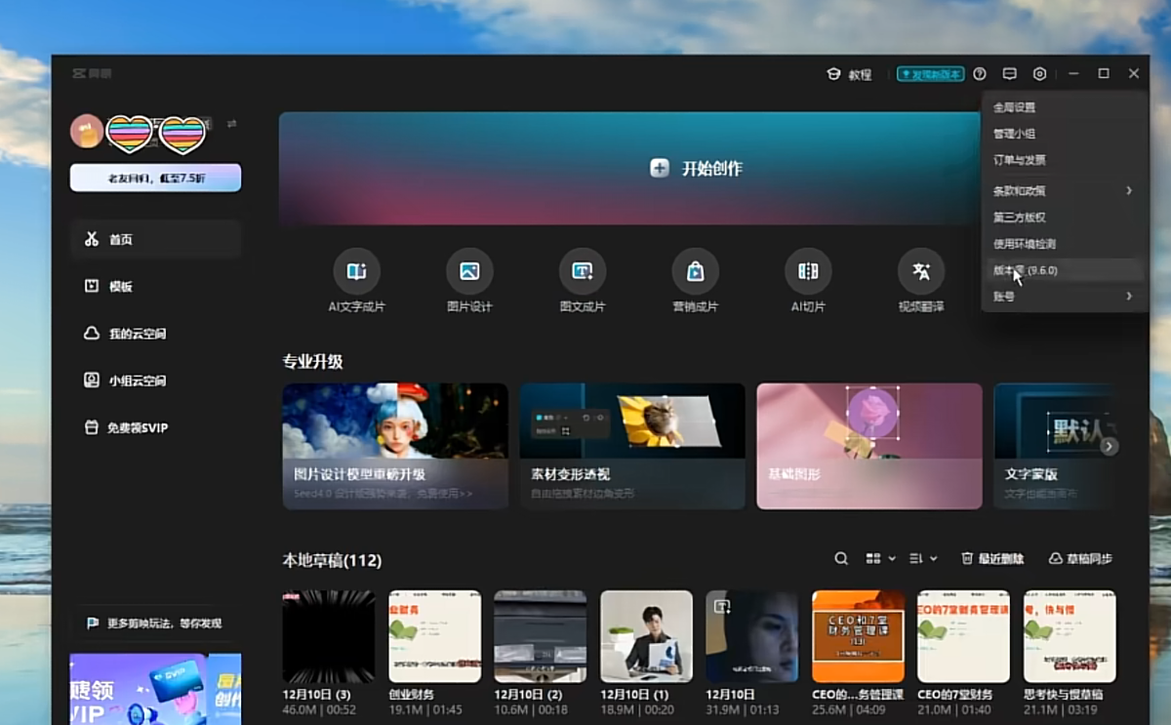This screenshot has height=725, width=1171.
Task: Expand the 账号 account submenu
Action: (x=1063, y=296)
